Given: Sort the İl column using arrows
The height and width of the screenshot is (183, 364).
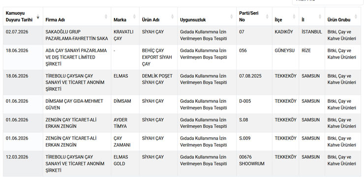Looking at the screenshot, I should coord(320,17).
